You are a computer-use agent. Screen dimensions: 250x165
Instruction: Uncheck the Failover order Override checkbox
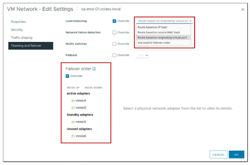[x=67, y=76]
